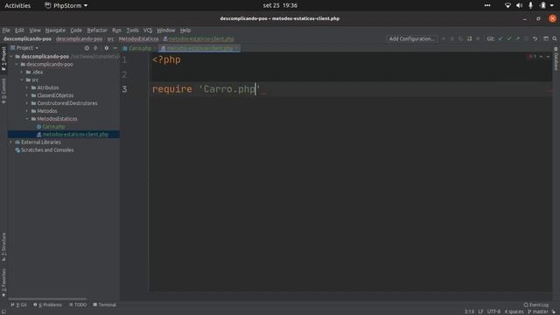Click the Search Everywhere magnifier icon
560x315 pixels.
[x=555, y=38]
